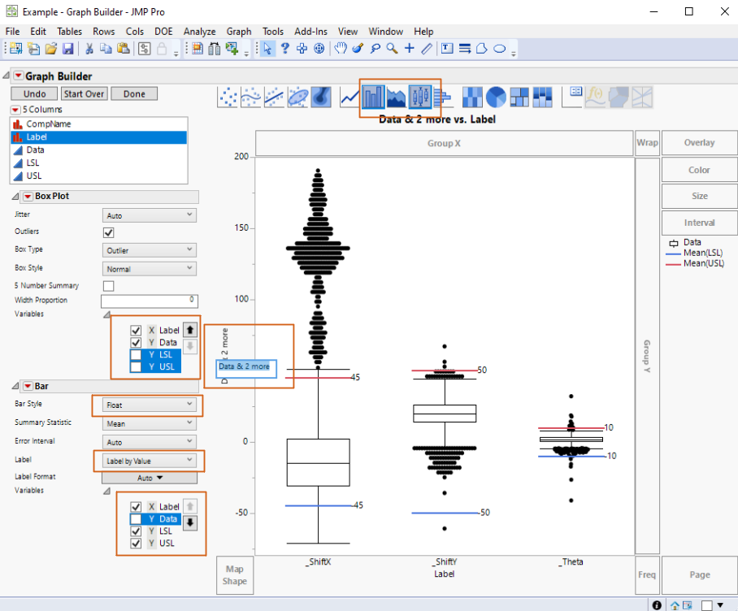The image size is (738, 611).
Task: Check the Y Data variable under Bar
Action: (136, 519)
